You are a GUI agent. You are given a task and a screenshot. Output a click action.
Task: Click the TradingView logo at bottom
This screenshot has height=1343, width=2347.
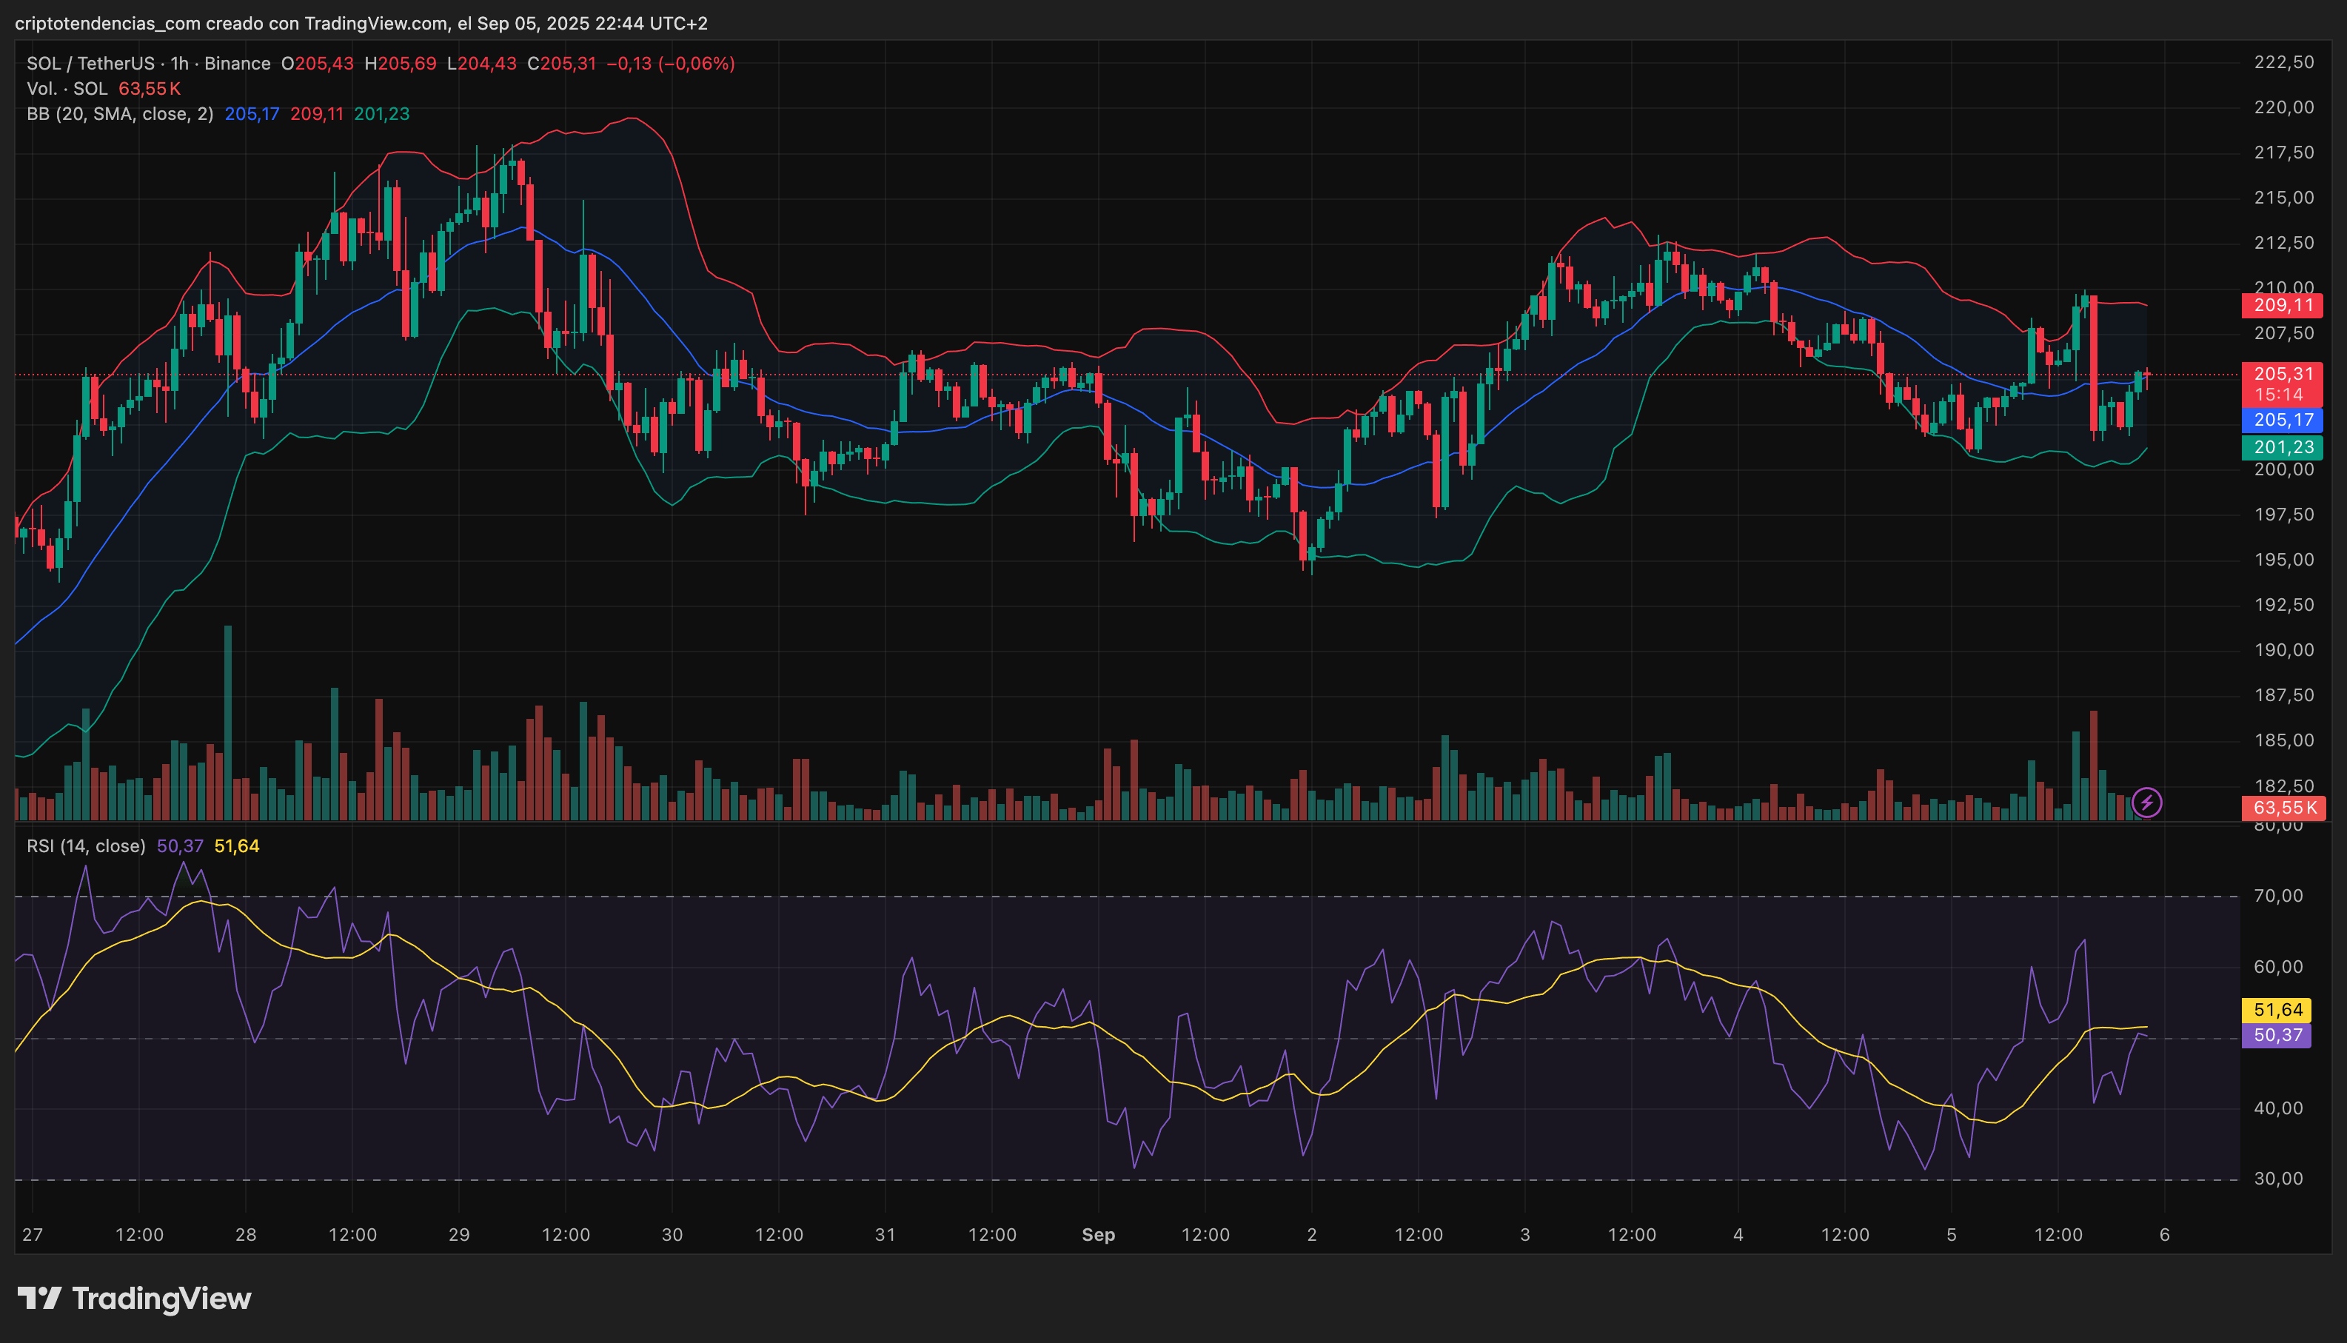pyautogui.click(x=135, y=1299)
